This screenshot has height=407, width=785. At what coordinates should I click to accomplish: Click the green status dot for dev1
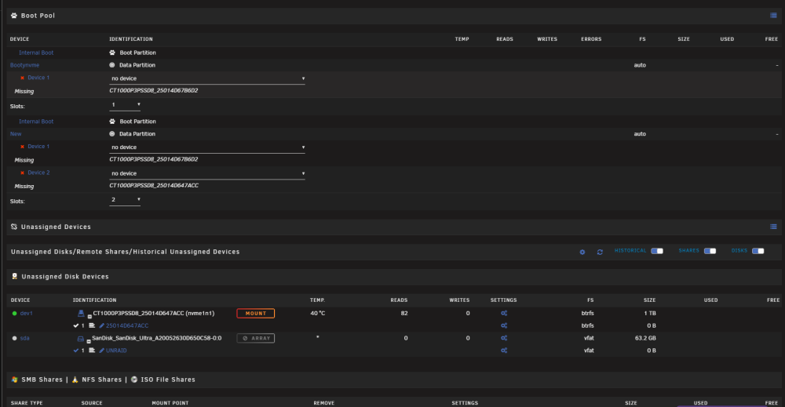coord(14,314)
